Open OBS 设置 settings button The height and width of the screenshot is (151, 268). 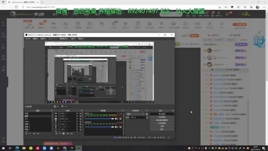click(x=162, y=126)
